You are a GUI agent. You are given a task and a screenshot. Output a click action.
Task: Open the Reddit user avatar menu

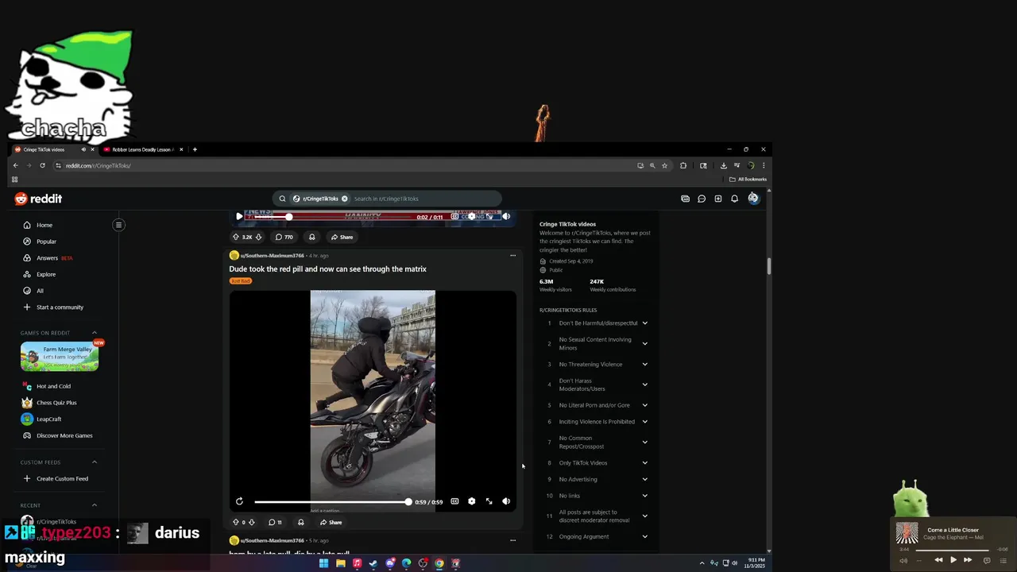click(753, 199)
